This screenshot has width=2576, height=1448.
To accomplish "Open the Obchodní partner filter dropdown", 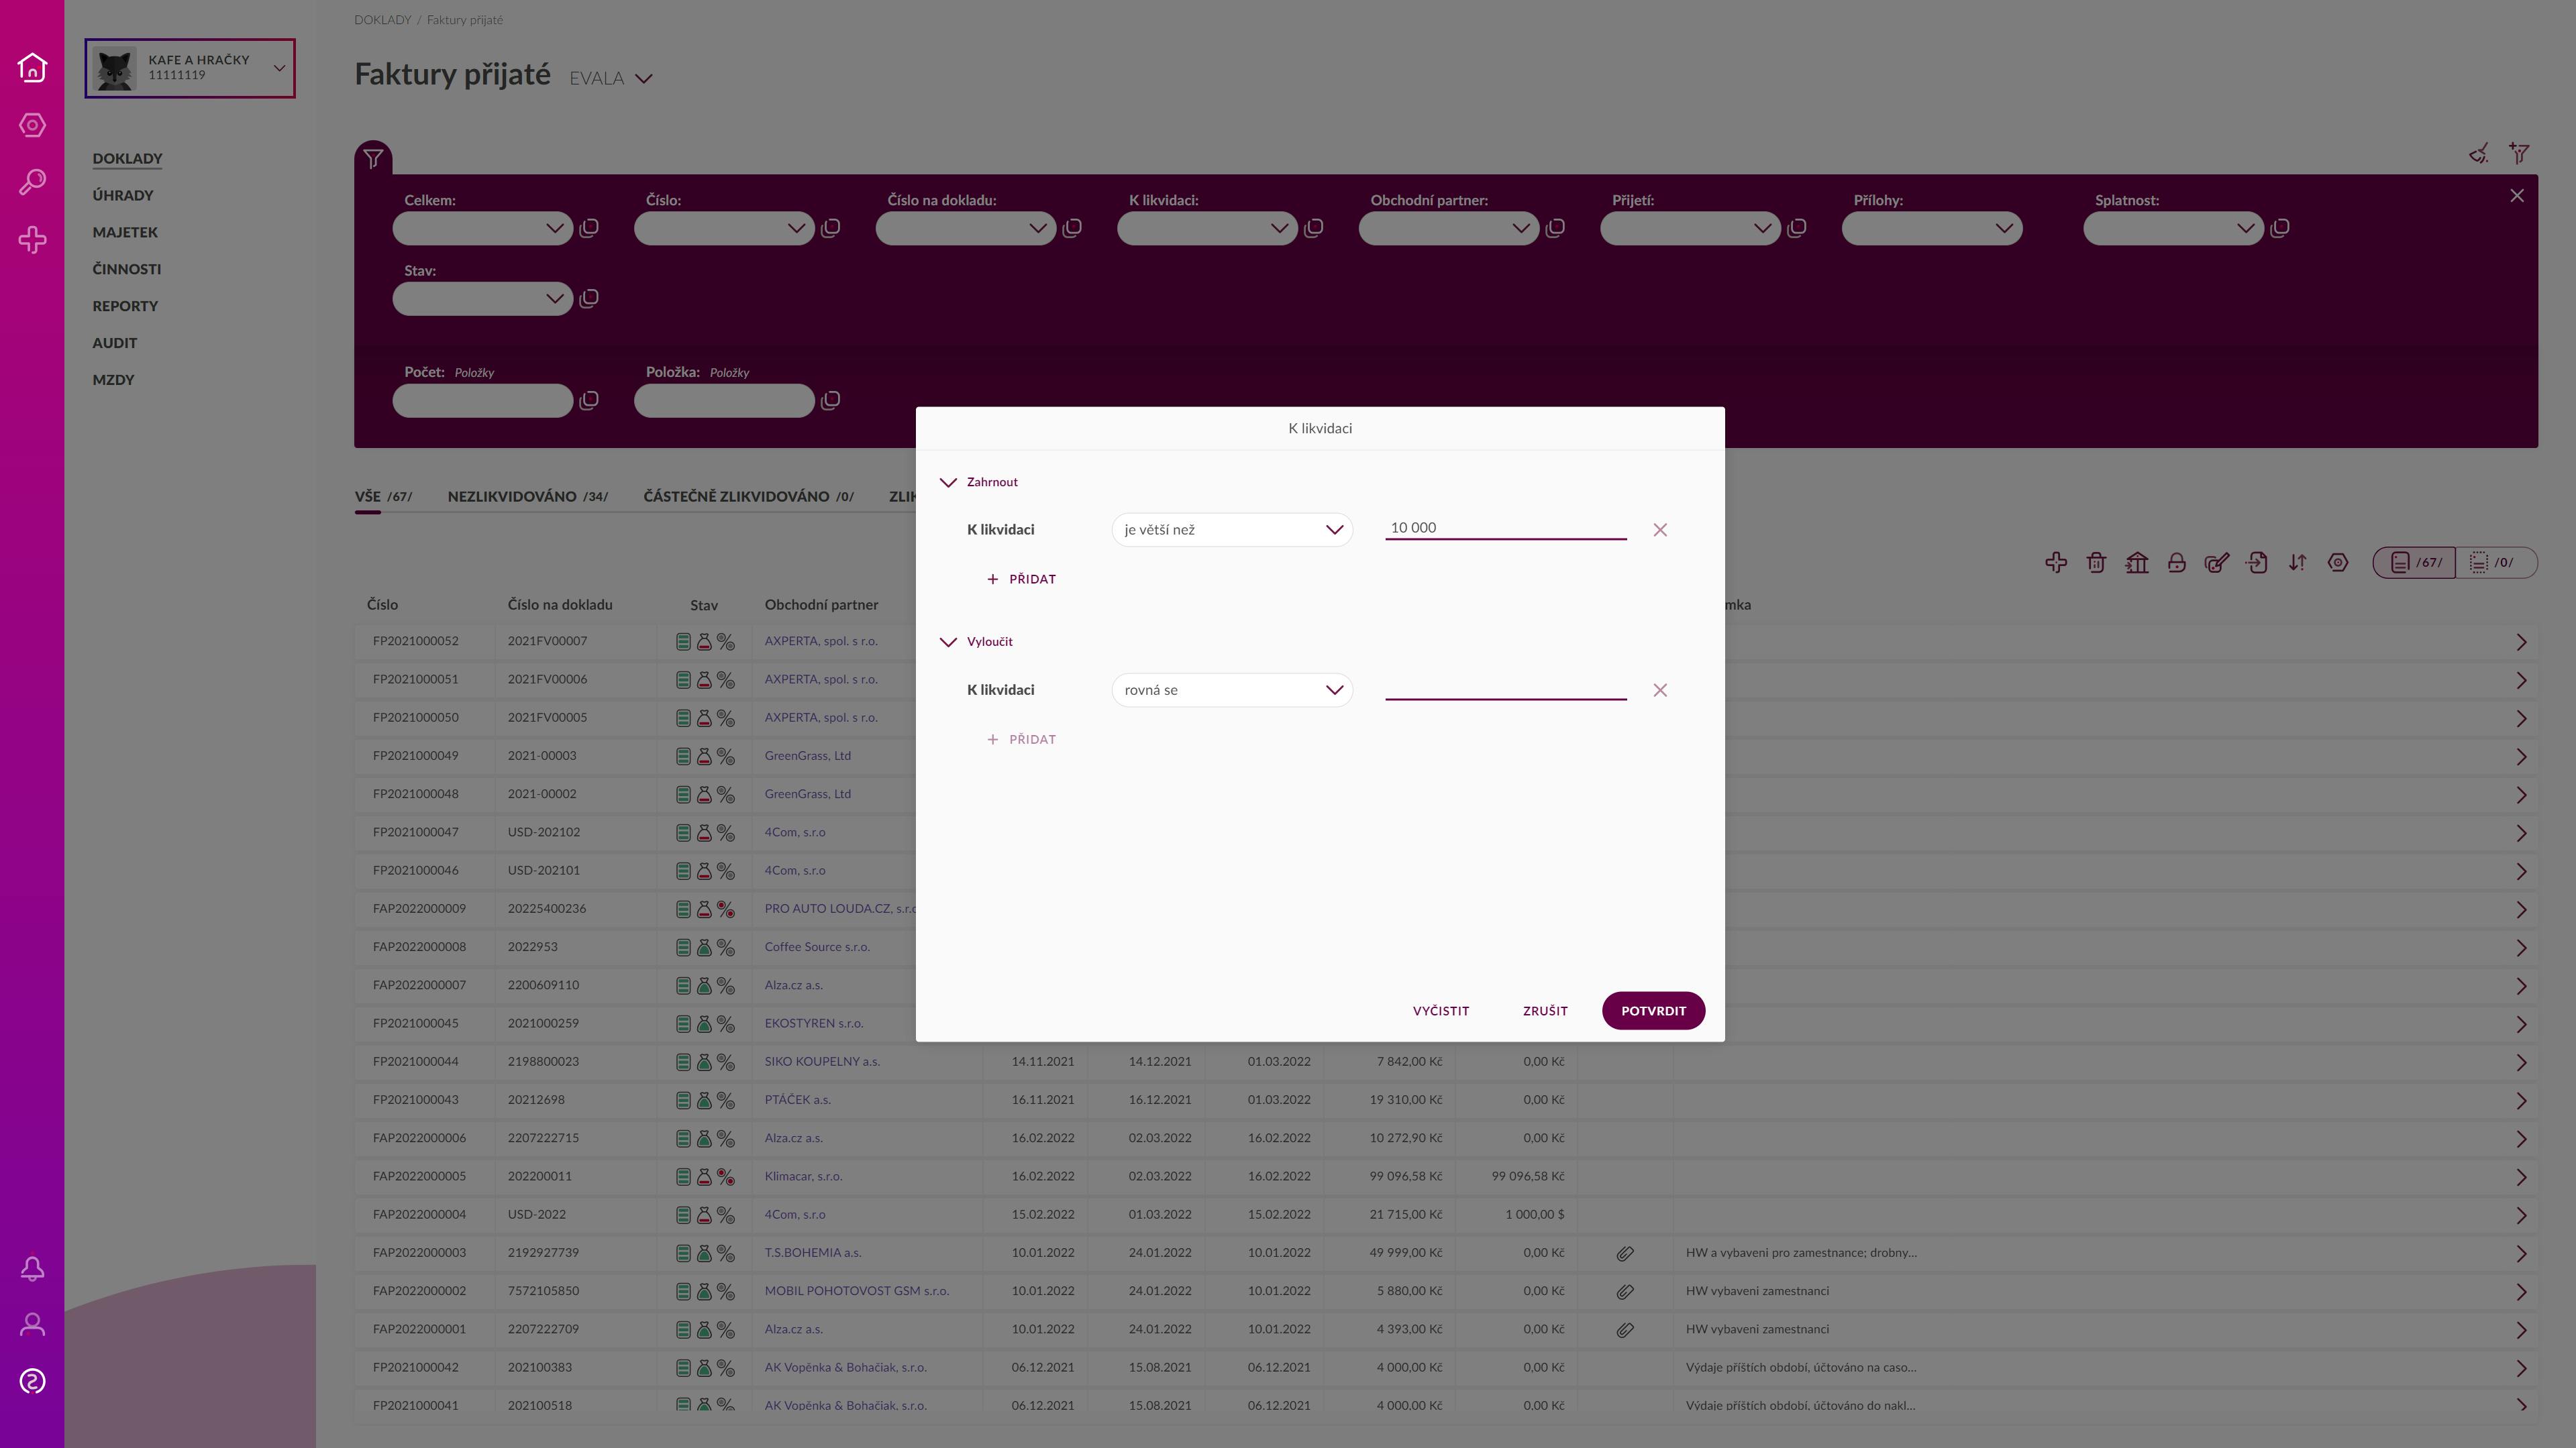I will (1448, 228).
